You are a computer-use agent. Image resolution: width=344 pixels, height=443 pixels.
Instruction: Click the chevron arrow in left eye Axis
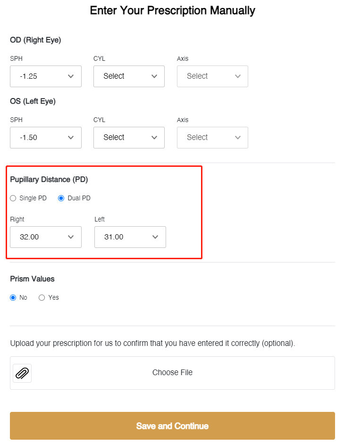tap(238, 138)
